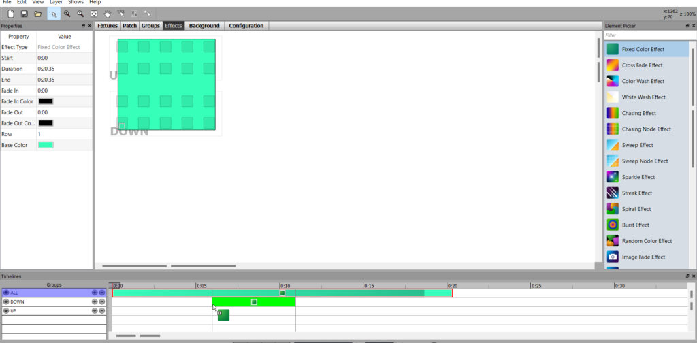Float the Element Picker panel
Viewport: 697px width, 343px height.
685,25
